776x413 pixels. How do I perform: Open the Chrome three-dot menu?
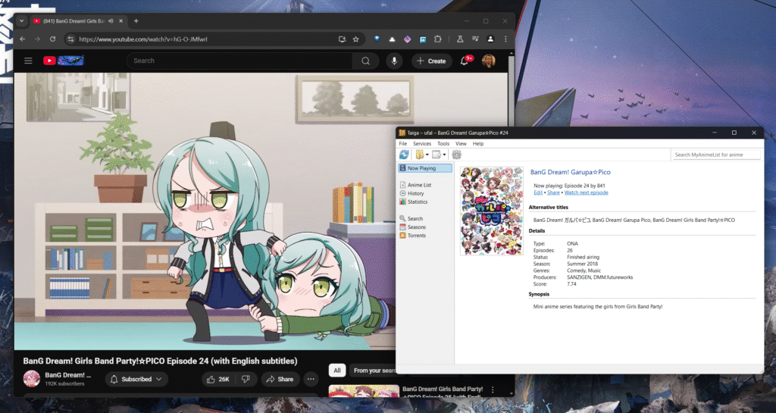tap(505, 39)
